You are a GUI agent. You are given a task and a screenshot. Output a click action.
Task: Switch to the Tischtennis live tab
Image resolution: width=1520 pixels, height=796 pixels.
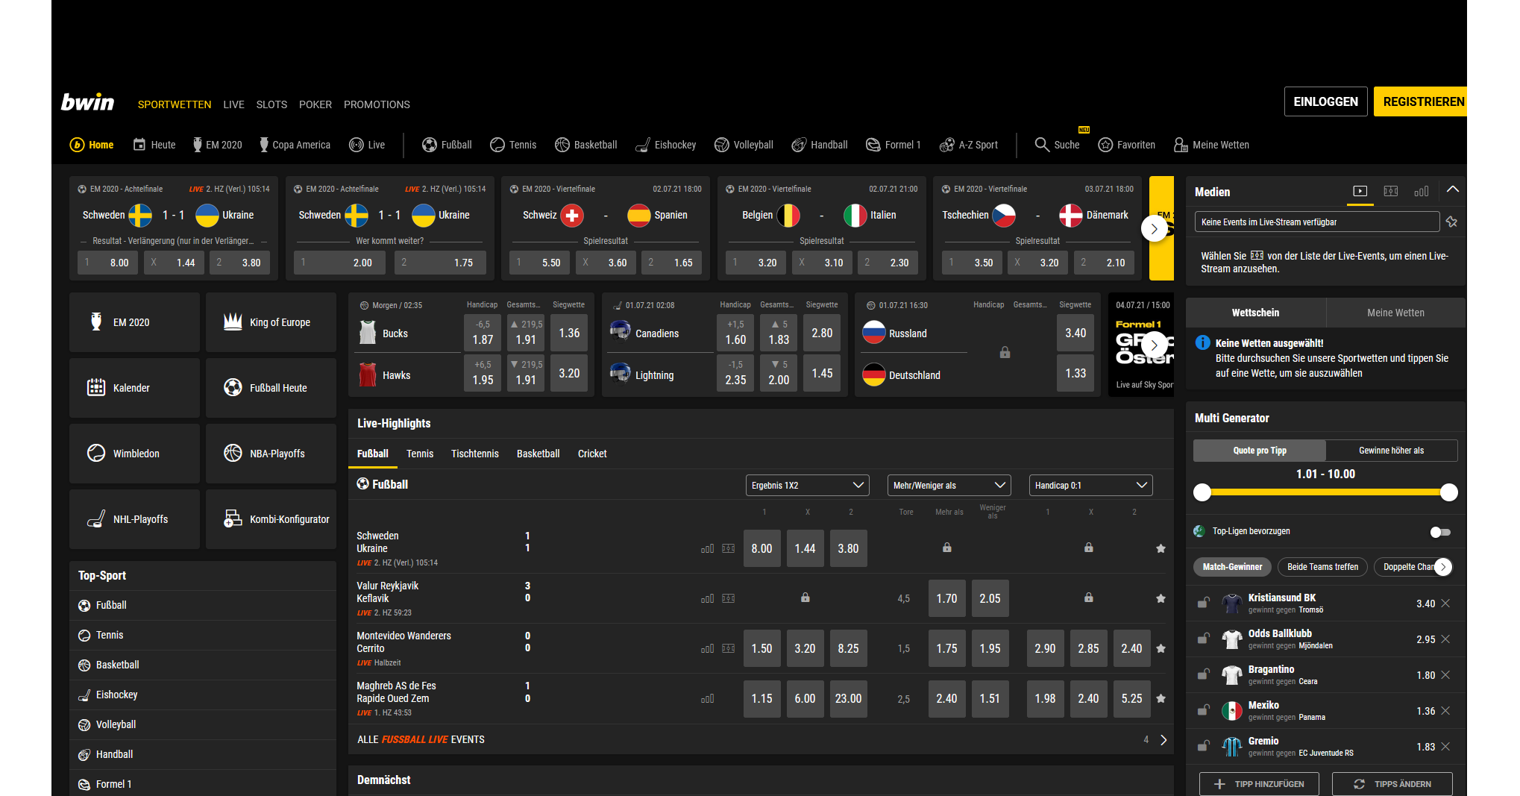(x=474, y=454)
